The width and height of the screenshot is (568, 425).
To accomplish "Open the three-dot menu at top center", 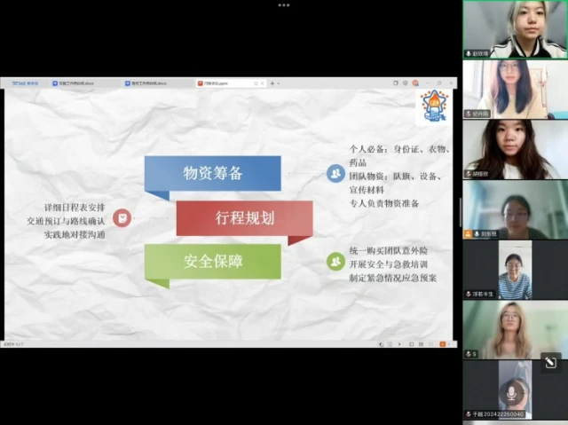I will pos(284,4).
